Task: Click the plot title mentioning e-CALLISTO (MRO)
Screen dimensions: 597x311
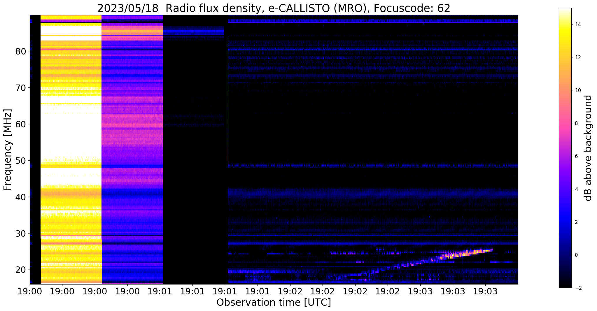Action: click(274, 8)
